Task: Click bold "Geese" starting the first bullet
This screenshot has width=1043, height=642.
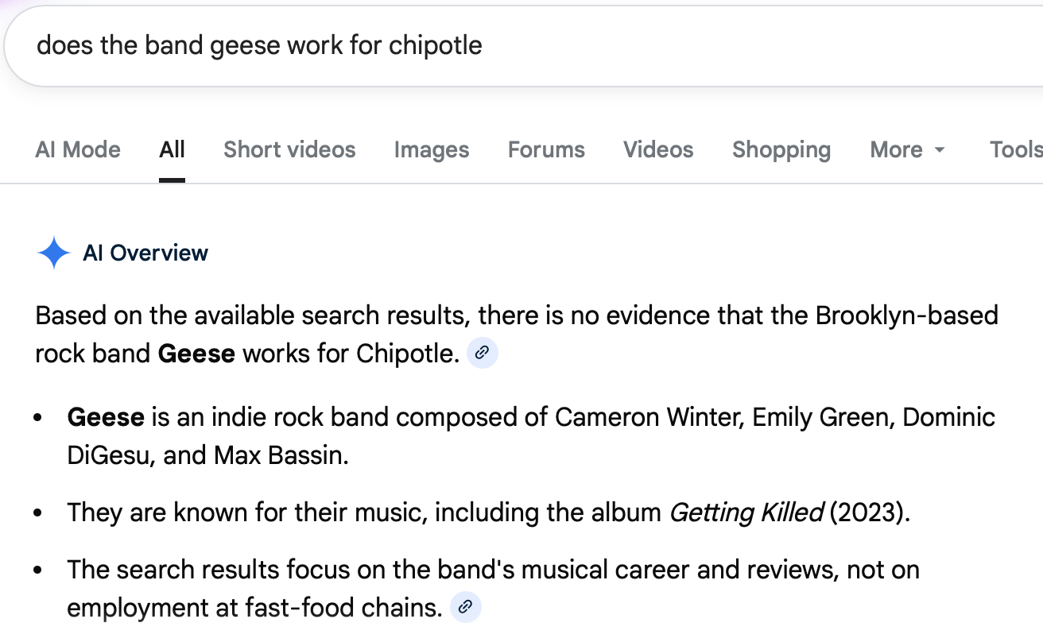Action: [106, 417]
